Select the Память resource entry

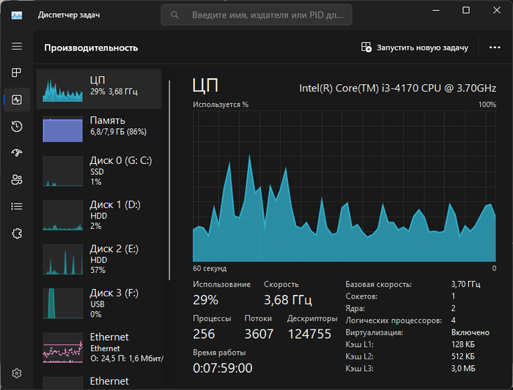tap(99, 129)
